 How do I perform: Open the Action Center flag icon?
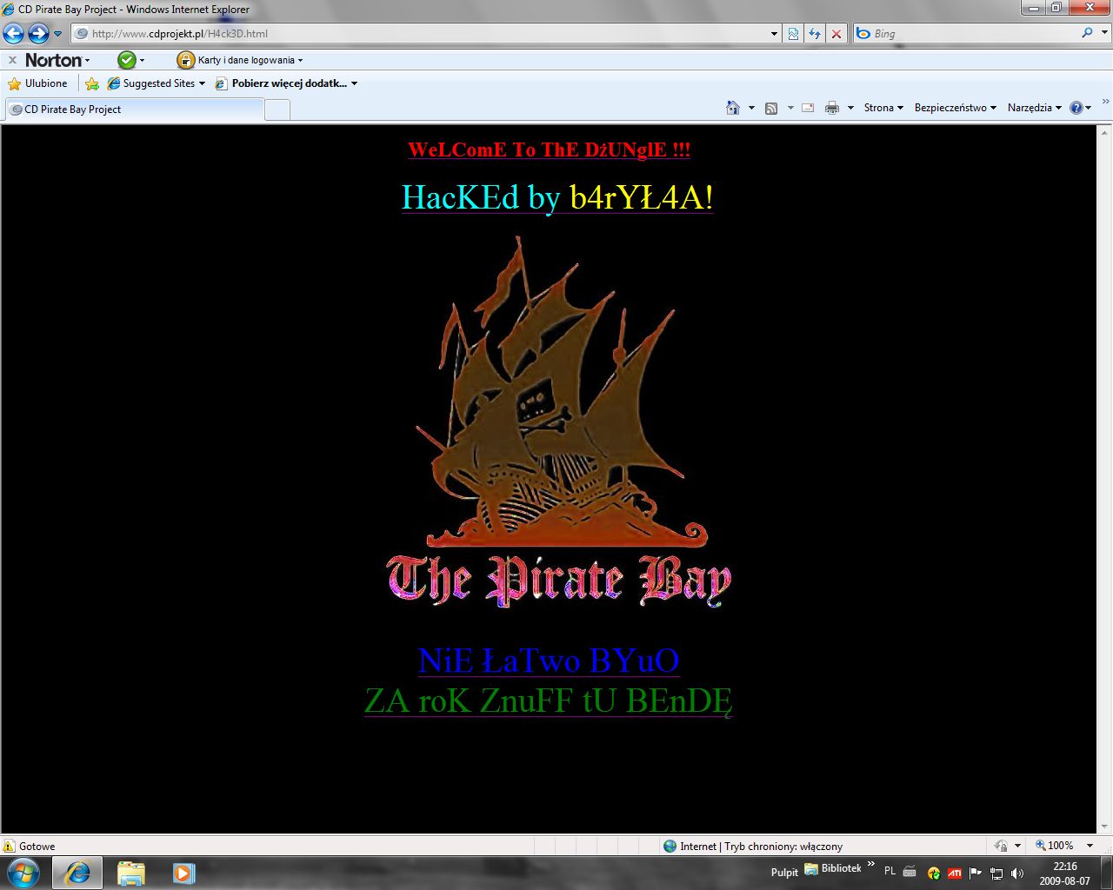[976, 873]
